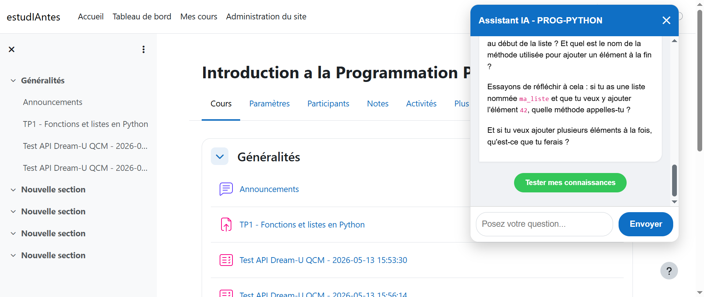This screenshot has height=297, width=704.
Task: Go to Accueil in top navigation
Action: (91, 16)
